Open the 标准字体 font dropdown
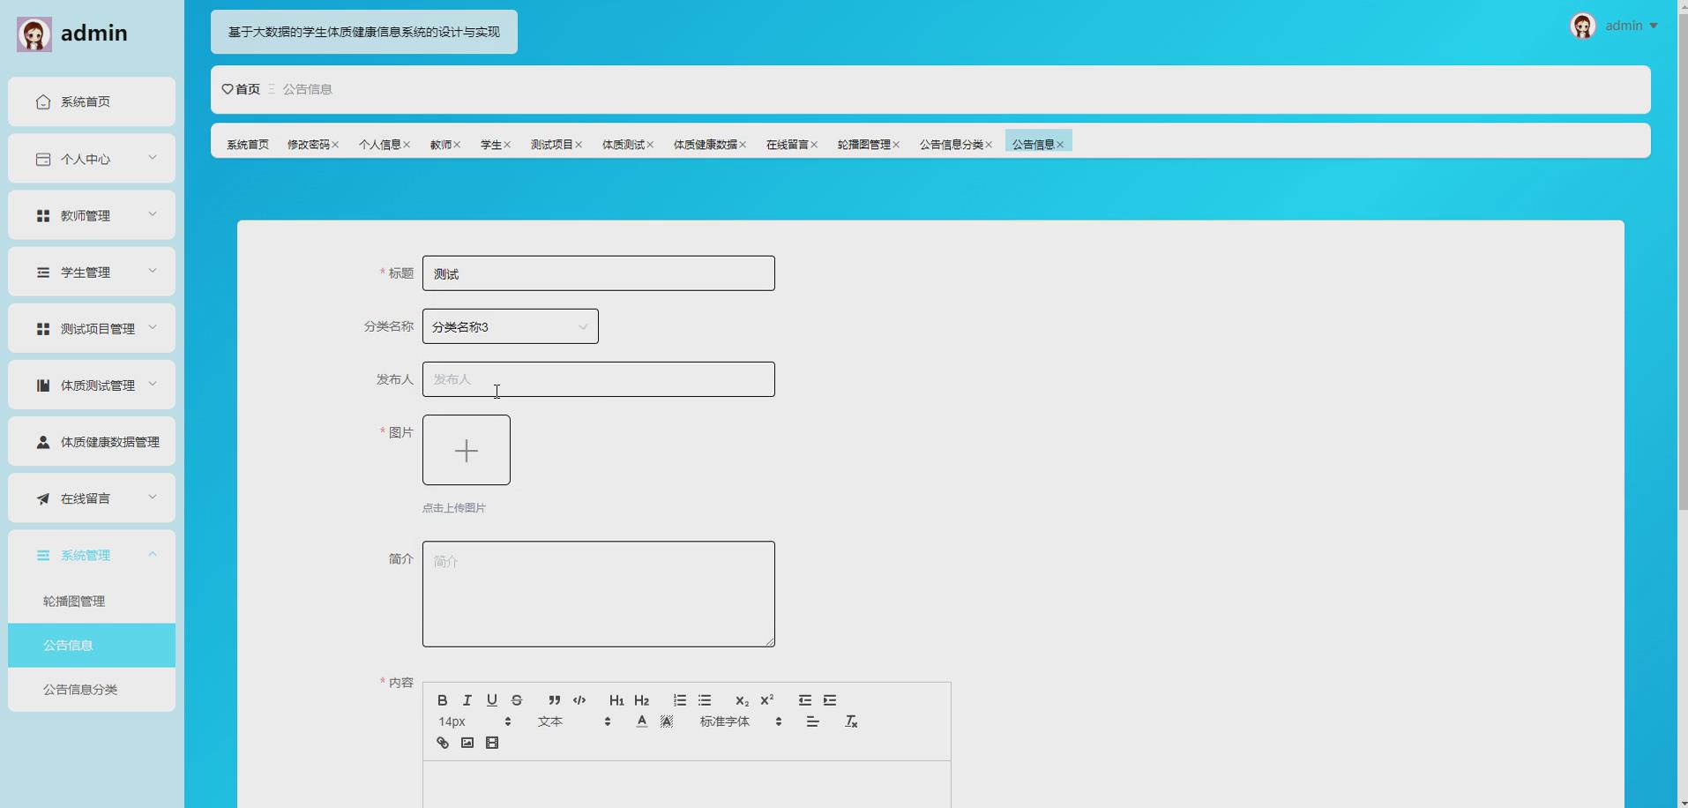The image size is (1688, 808). [x=741, y=722]
